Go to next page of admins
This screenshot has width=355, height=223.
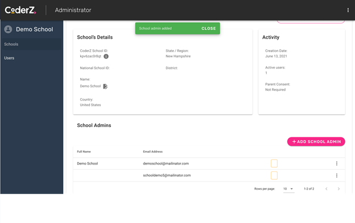(339, 189)
